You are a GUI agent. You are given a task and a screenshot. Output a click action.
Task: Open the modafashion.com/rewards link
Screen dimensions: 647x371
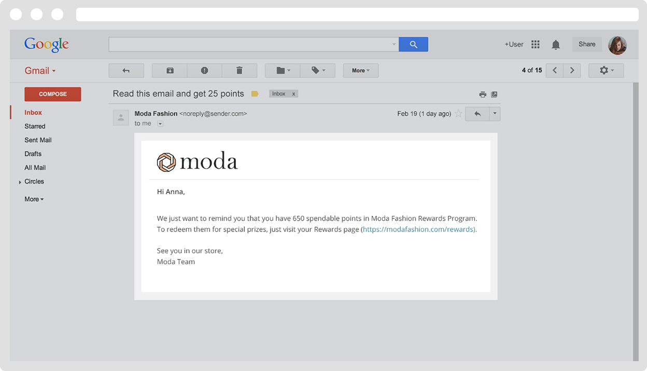click(418, 229)
